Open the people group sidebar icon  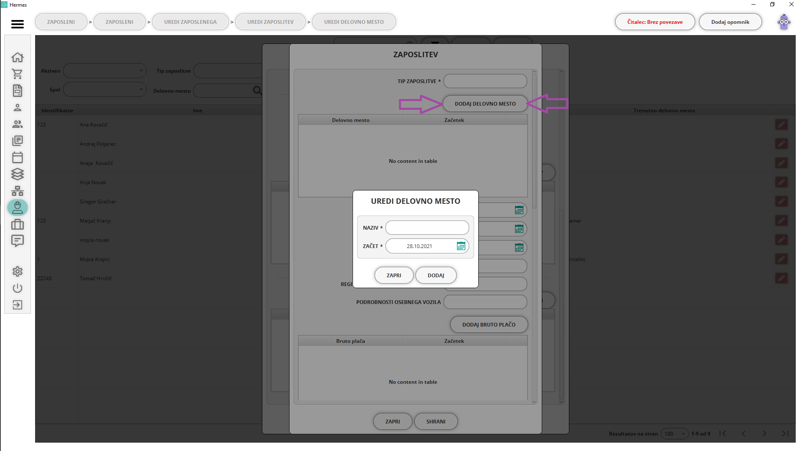pos(17,124)
